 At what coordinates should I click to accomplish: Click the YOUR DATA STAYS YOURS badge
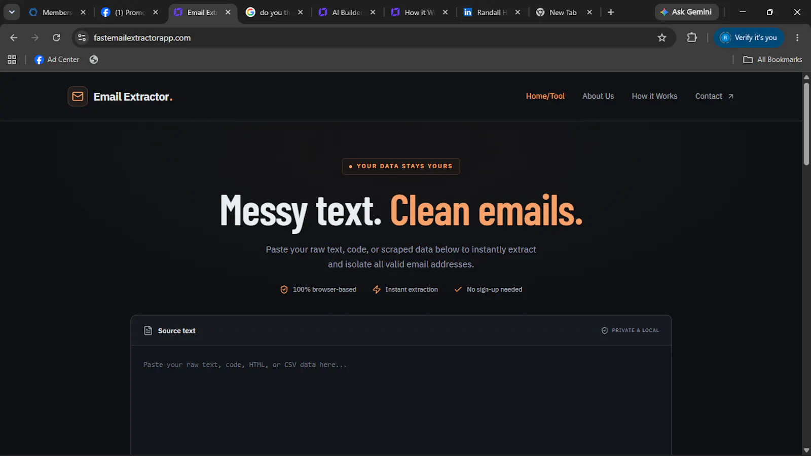tap(401, 166)
